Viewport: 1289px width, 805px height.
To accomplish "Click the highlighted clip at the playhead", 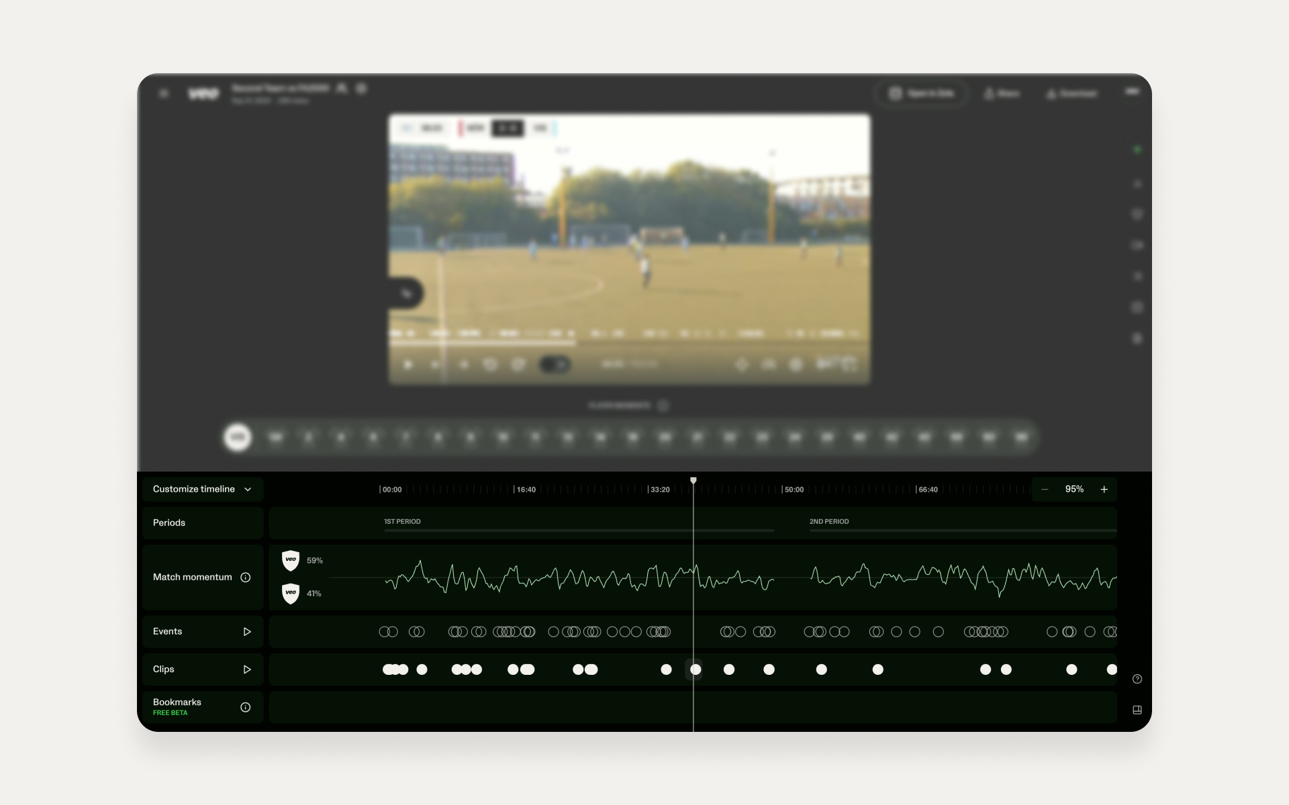I will coord(696,669).
